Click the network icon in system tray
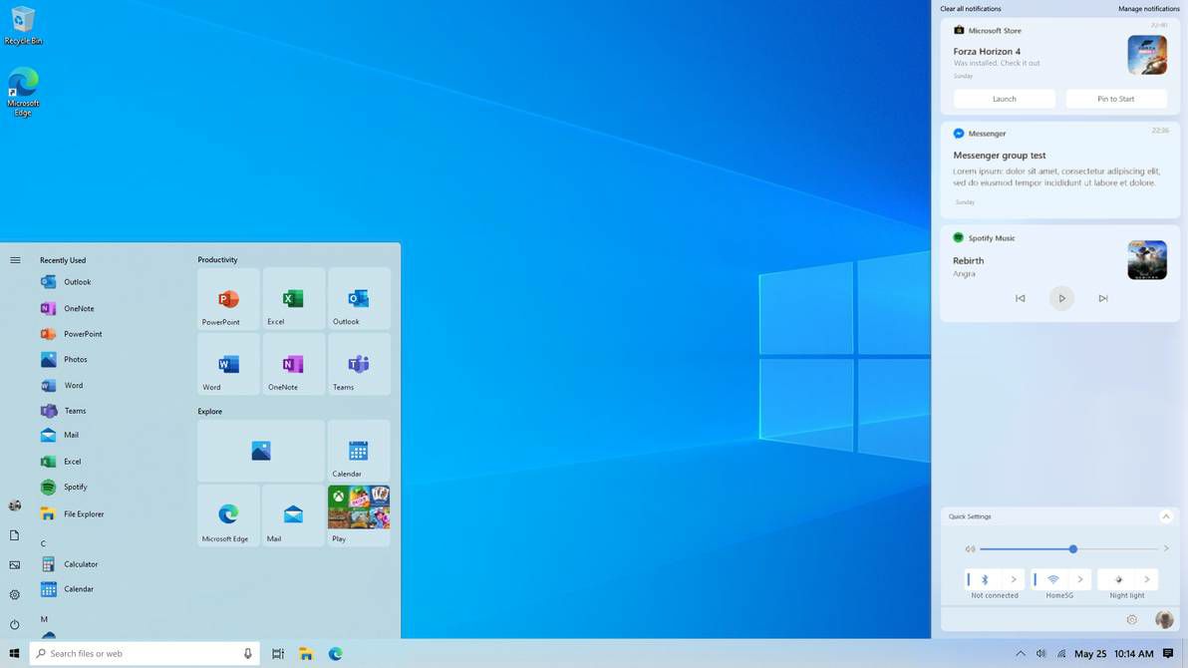The height and width of the screenshot is (668, 1188). pyautogui.click(x=1061, y=654)
